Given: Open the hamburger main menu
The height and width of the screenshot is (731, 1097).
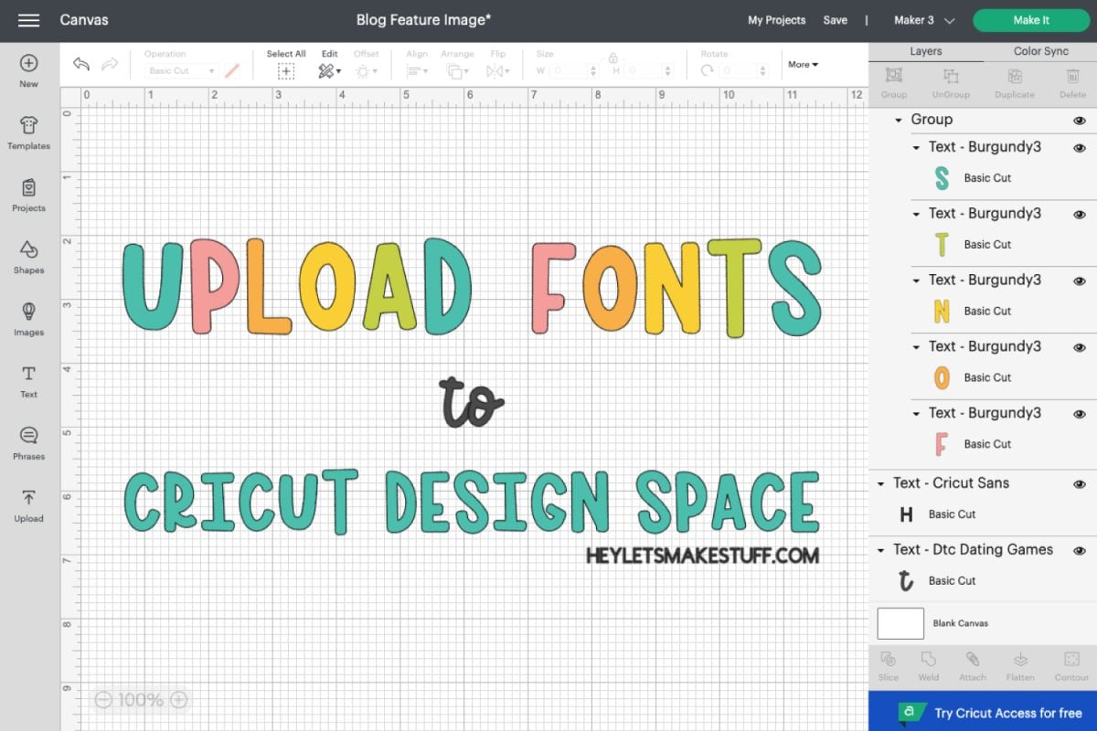Looking at the screenshot, I should point(28,20).
